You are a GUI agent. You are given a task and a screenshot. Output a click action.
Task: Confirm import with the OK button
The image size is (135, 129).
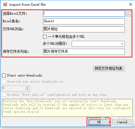click(x=99, y=122)
